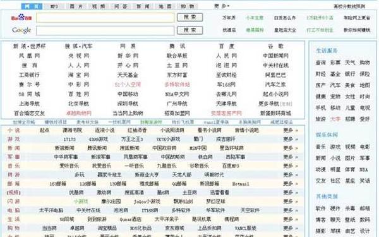Image resolution: width=379 pixels, height=237 pixels.
Task: Open the 新华网 link
Action: (x=128, y=56)
